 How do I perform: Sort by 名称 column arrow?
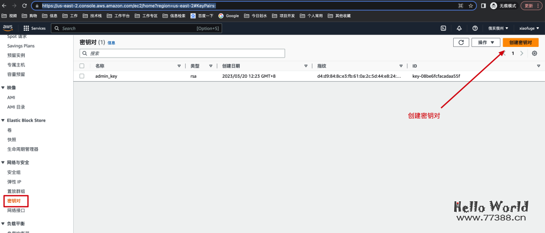coord(179,66)
